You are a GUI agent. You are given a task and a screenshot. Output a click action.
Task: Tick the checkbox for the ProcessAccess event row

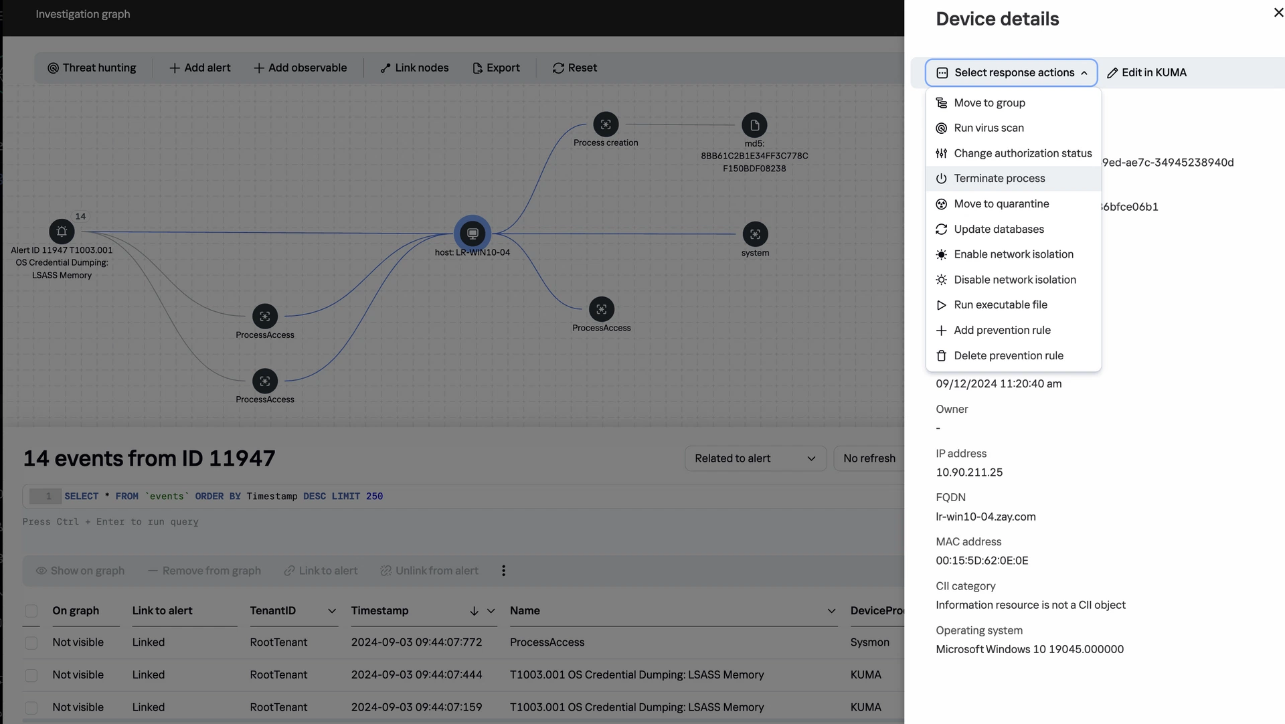(x=31, y=642)
